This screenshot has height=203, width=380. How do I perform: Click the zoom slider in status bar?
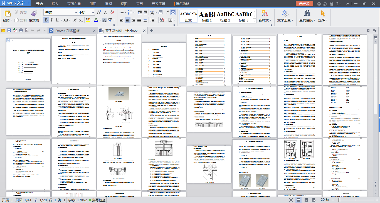click(339, 200)
